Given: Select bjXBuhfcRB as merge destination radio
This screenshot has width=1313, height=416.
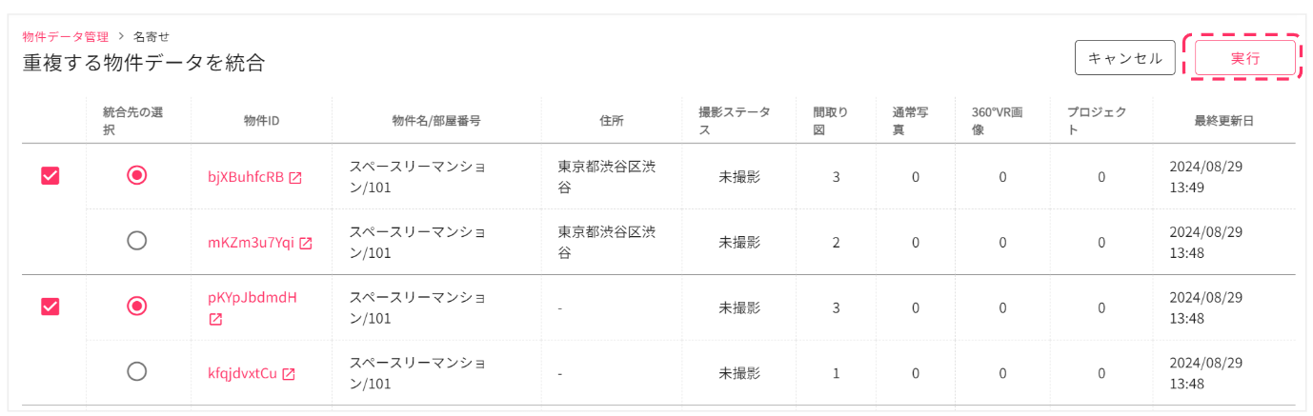Looking at the screenshot, I should coord(137,175).
